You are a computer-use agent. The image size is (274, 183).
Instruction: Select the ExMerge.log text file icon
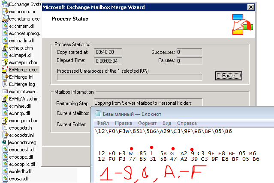click(x=5, y=84)
